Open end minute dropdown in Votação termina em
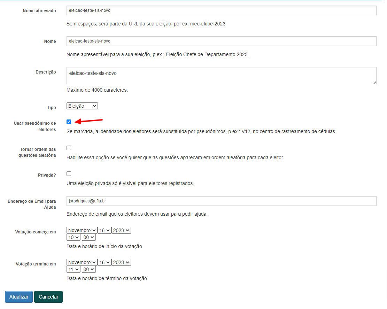Image resolution: width=387 pixels, height=309 pixels. pos(88,269)
